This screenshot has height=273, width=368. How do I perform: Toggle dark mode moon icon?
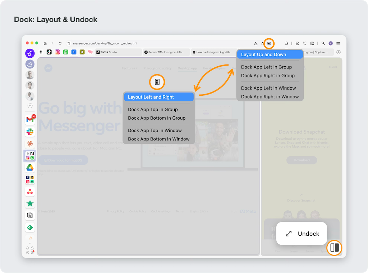pyautogui.click(x=256, y=43)
